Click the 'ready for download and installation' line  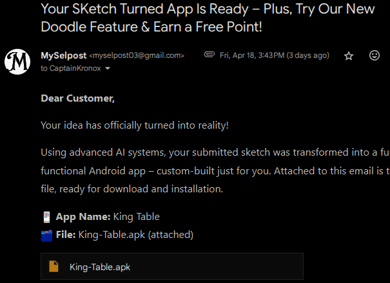coord(132,189)
